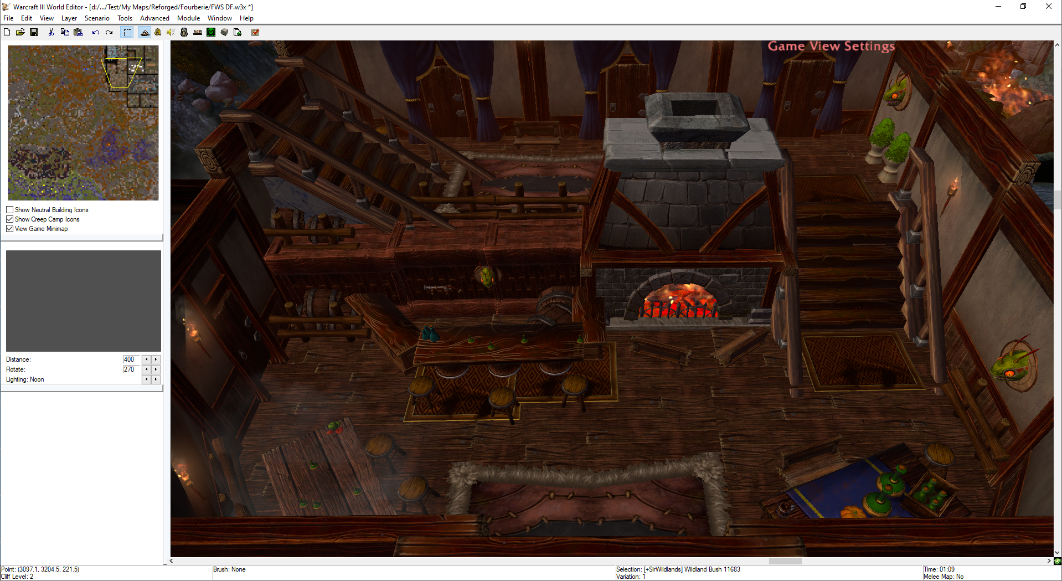This screenshot has height=581, width=1062.
Task: Open the File menu
Action: (8, 18)
